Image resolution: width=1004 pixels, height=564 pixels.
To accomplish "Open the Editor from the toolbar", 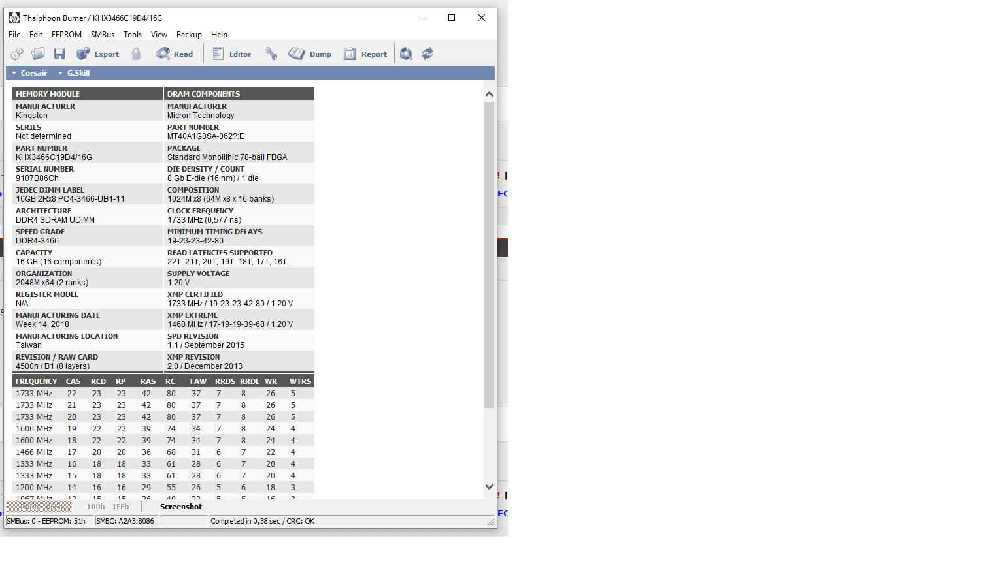I will tap(232, 54).
